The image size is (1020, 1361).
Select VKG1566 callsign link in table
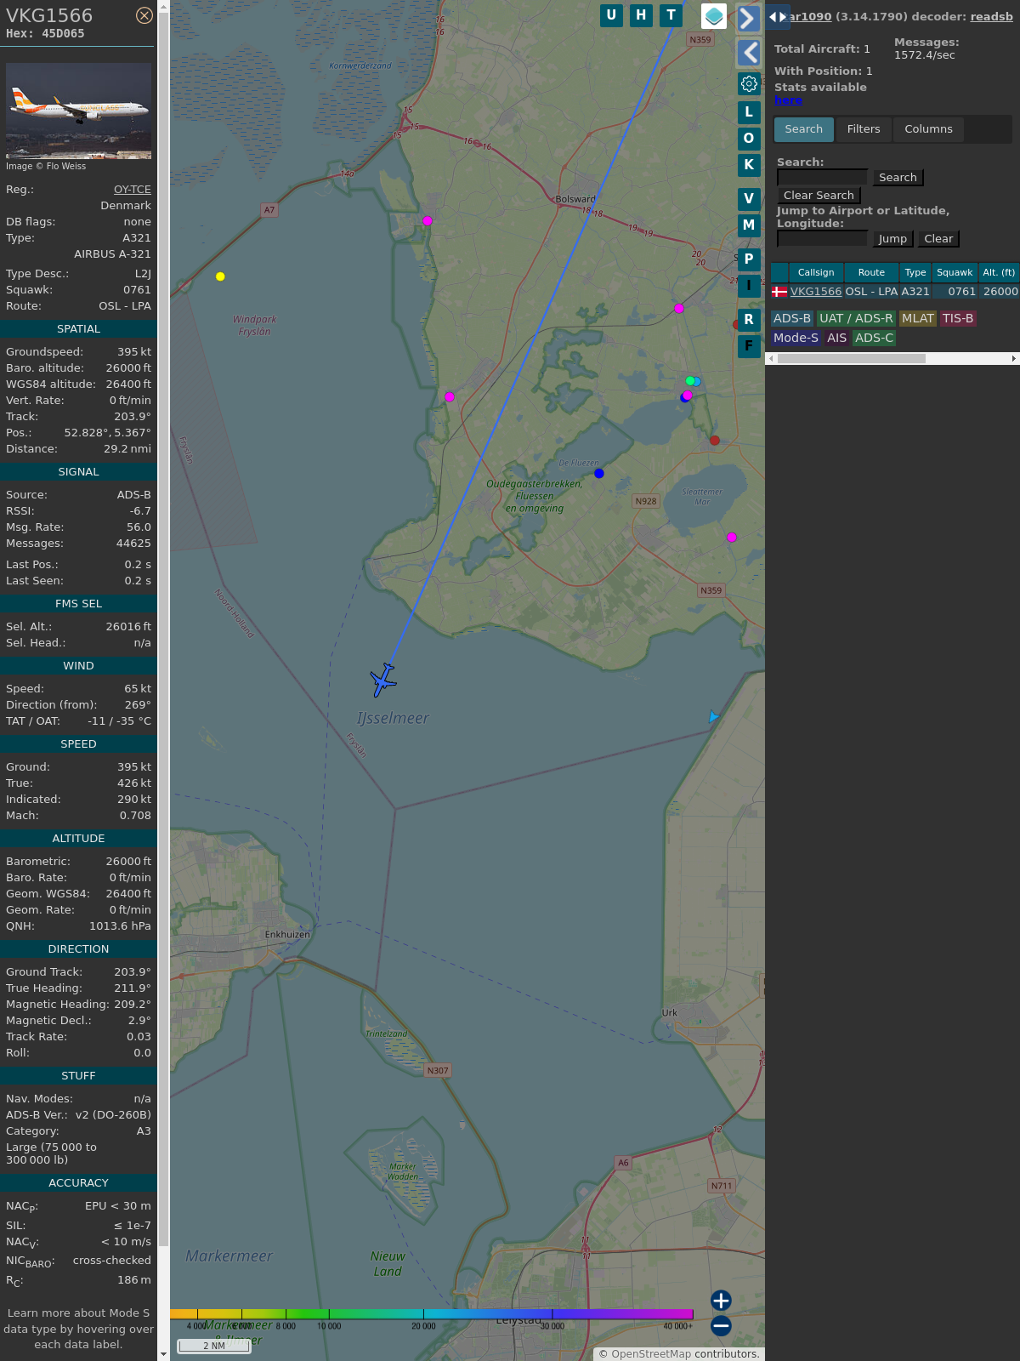[x=816, y=292]
